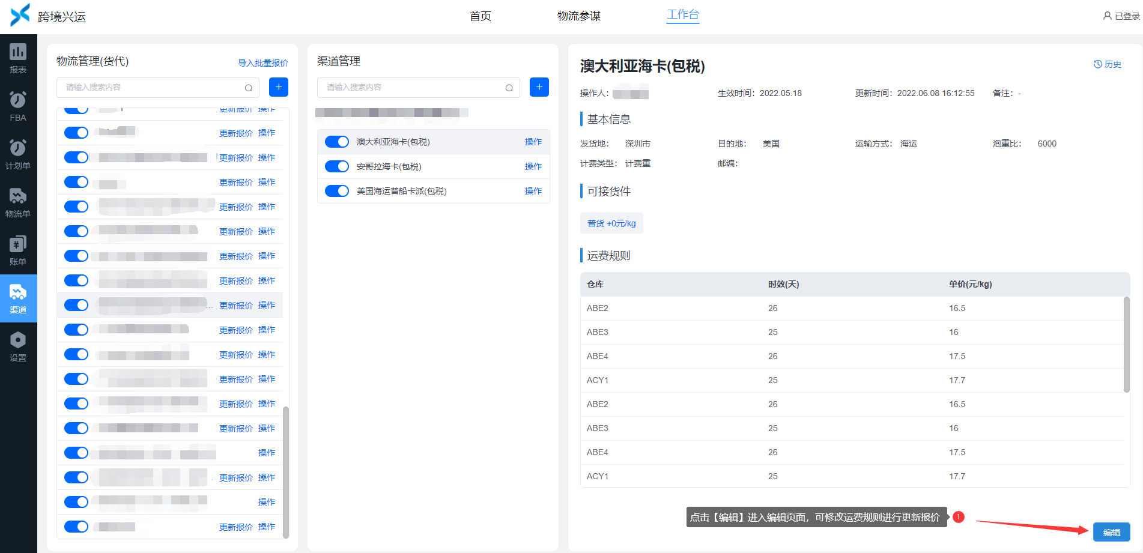Click the 时效(天) column header
The height and width of the screenshot is (553, 1143).
[783, 285]
